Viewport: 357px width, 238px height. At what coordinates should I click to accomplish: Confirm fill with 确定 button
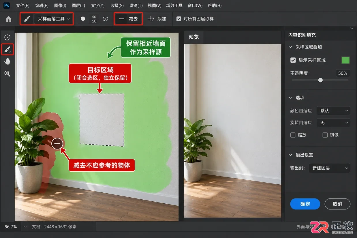click(x=305, y=204)
